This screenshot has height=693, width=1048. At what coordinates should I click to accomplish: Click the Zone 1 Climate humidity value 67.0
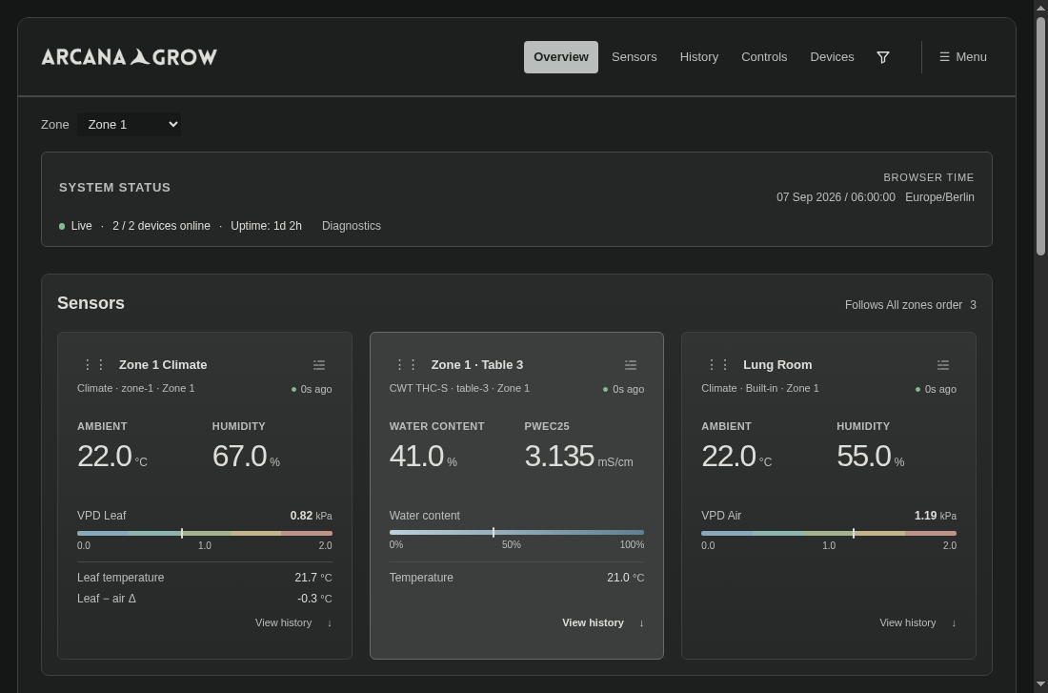239,457
